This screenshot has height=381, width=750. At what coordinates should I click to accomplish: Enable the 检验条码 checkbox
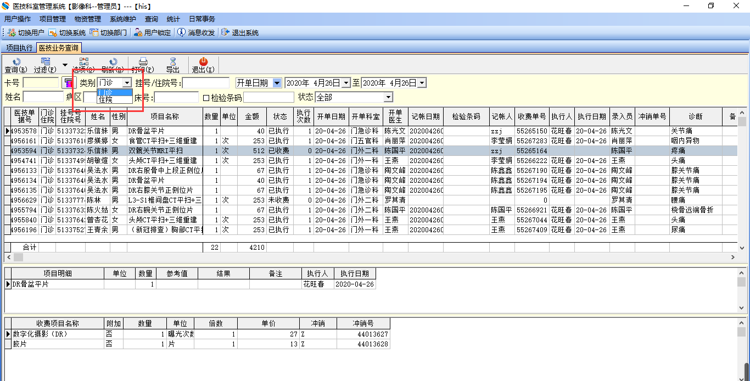206,98
